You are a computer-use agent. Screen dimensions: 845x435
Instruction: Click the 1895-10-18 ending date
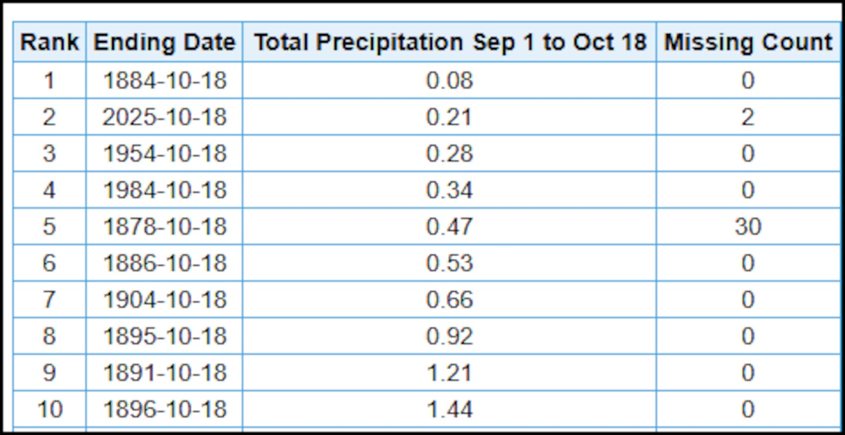tap(164, 336)
